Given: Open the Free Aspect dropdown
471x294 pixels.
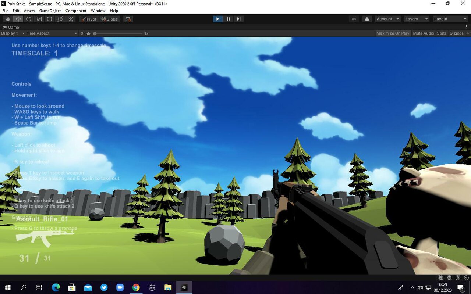Looking at the screenshot, I should tap(52, 33).
